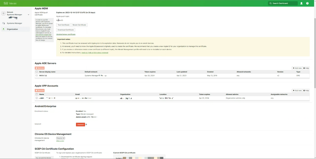316x159 pixels.
Task: Open Systems Manager in sidebar
Action: pyautogui.click(x=15, y=23)
